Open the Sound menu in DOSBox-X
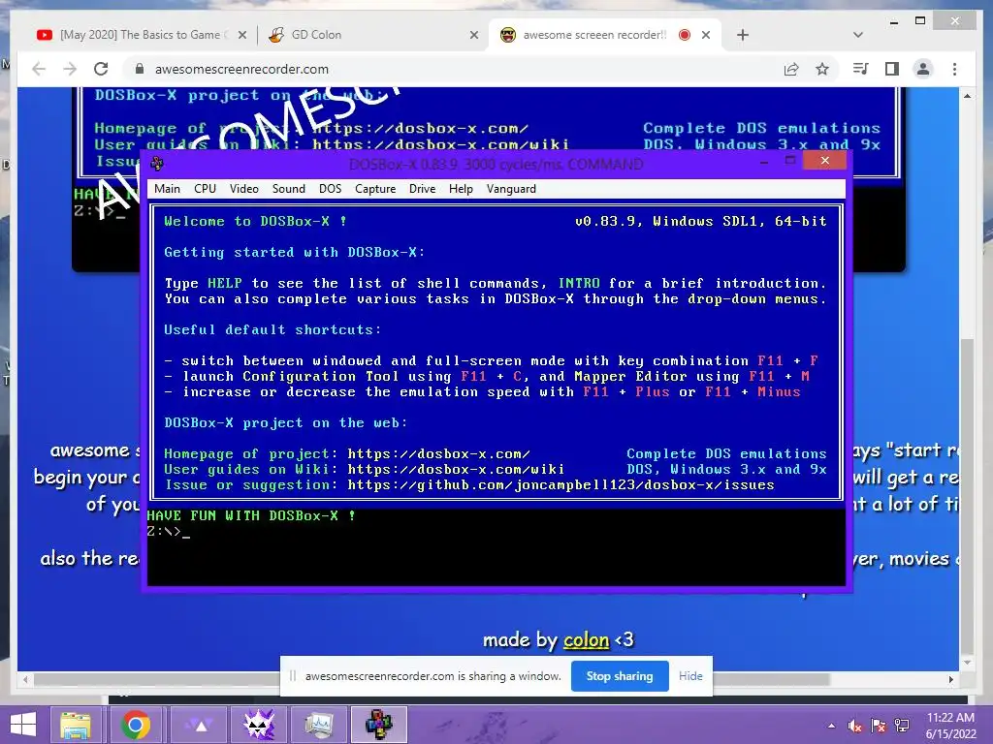This screenshot has width=993, height=744. pos(289,189)
